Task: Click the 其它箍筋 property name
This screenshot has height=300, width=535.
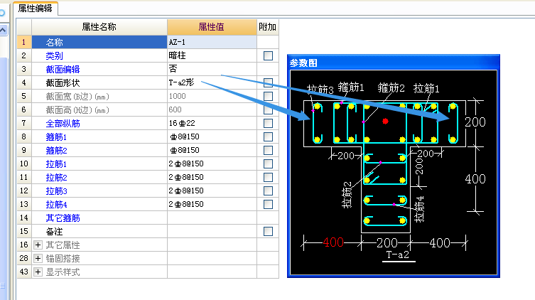Action: click(x=63, y=218)
